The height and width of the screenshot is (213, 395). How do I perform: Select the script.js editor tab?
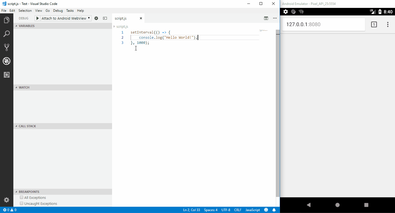click(128, 18)
